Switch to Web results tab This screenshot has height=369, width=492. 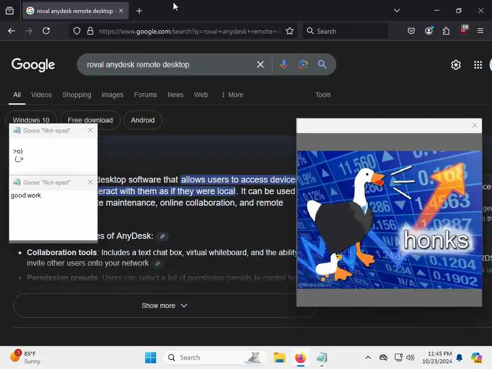pyautogui.click(x=201, y=95)
